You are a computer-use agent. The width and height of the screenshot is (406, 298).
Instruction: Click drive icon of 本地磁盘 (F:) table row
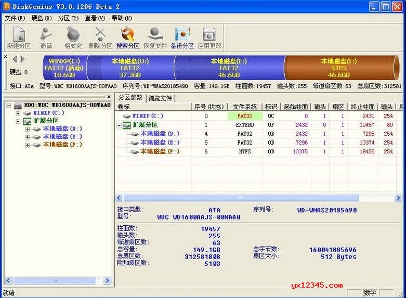pos(135,151)
